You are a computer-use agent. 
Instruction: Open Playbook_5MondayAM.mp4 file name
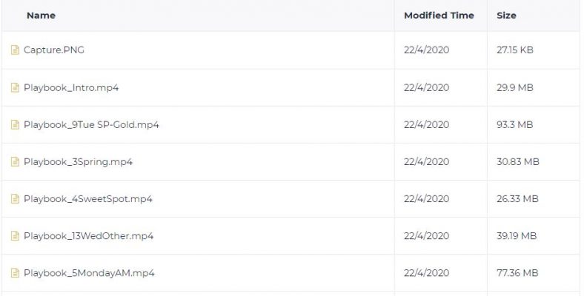pos(89,273)
